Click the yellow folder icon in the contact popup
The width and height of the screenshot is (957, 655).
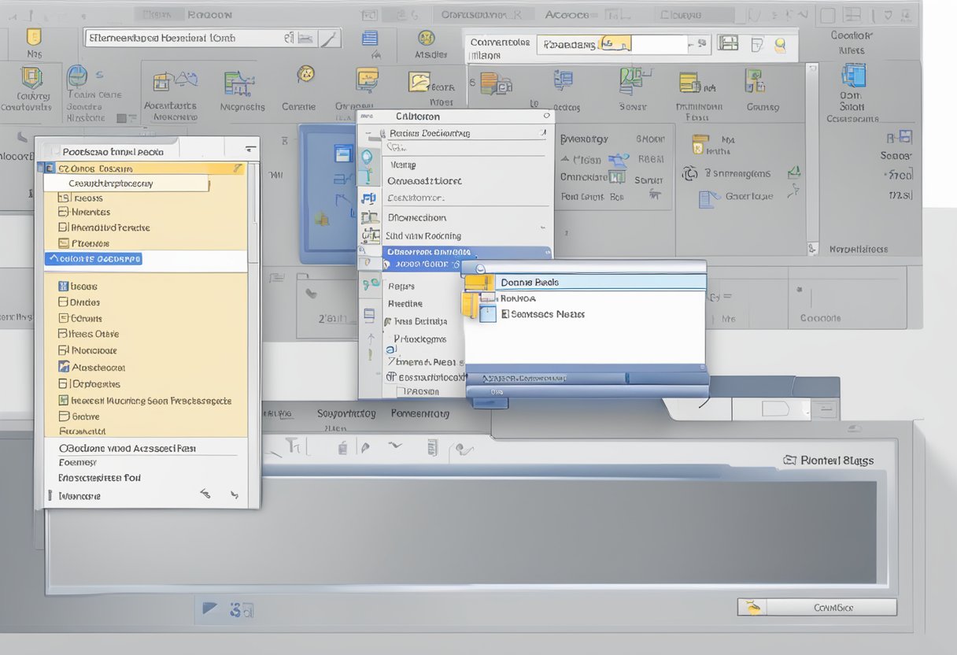pos(478,283)
